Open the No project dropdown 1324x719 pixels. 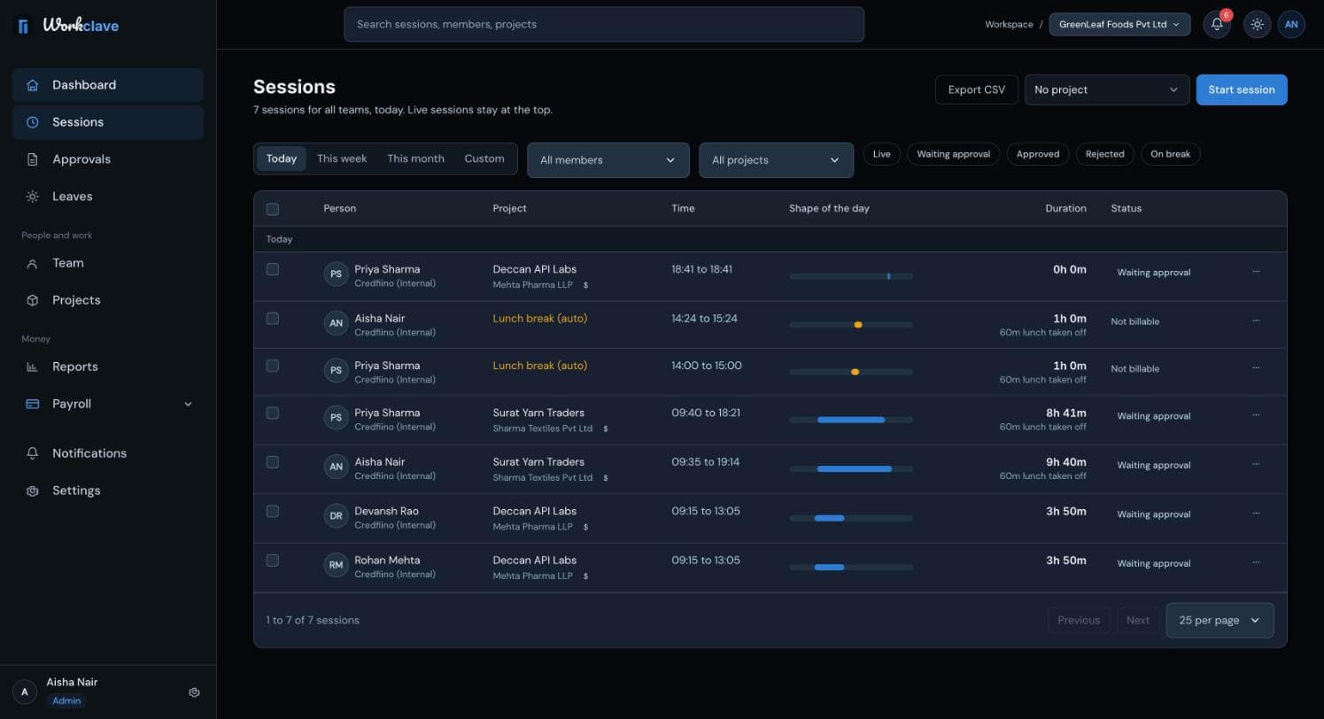click(x=1107, y=89)
